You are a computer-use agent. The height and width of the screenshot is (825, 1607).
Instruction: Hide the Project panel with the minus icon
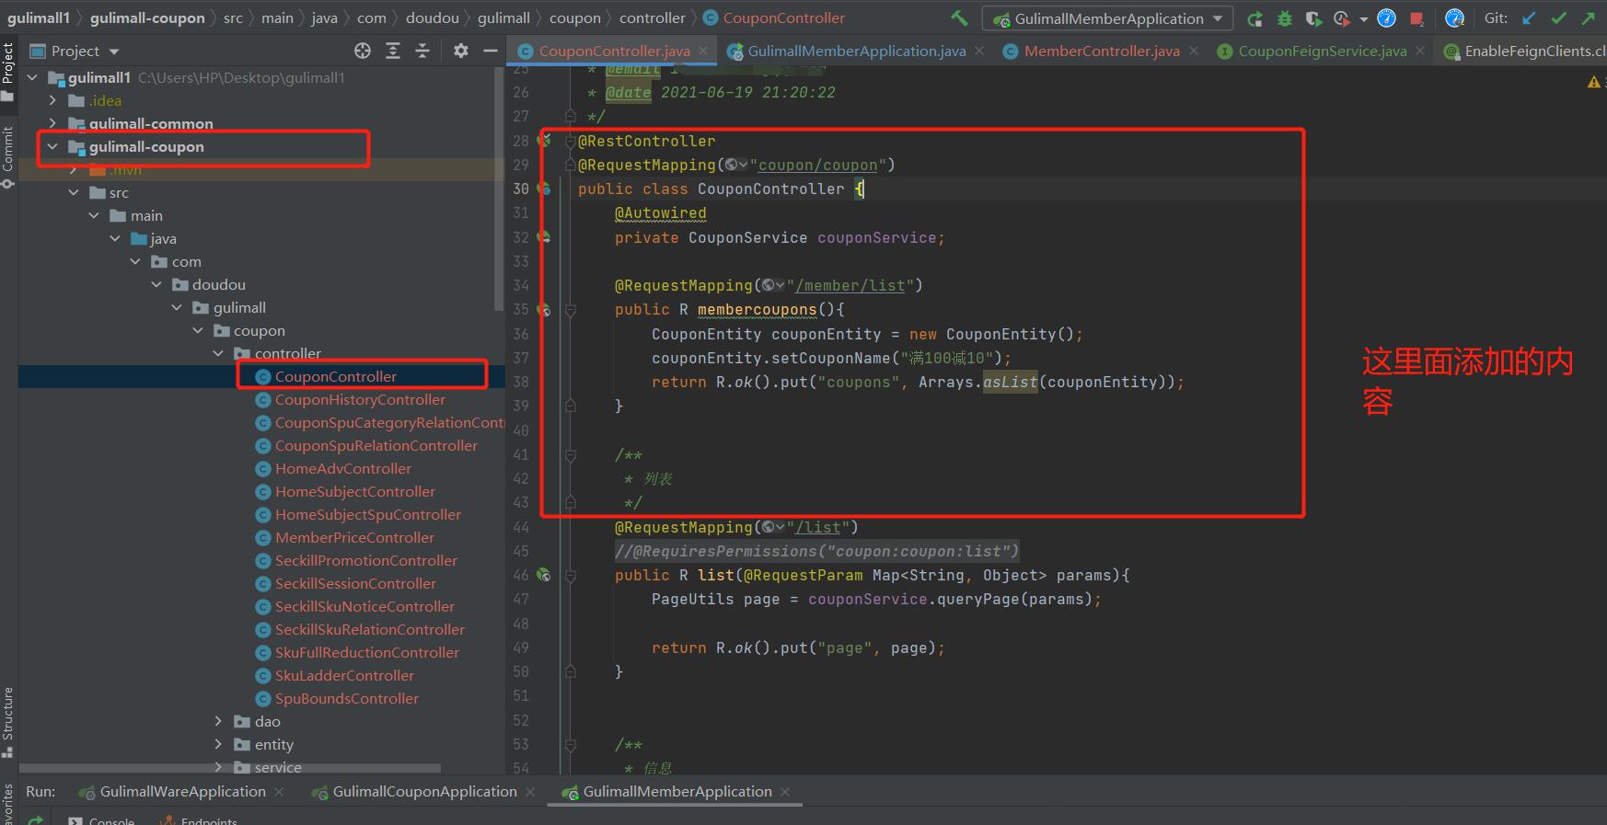click(491, 51)
